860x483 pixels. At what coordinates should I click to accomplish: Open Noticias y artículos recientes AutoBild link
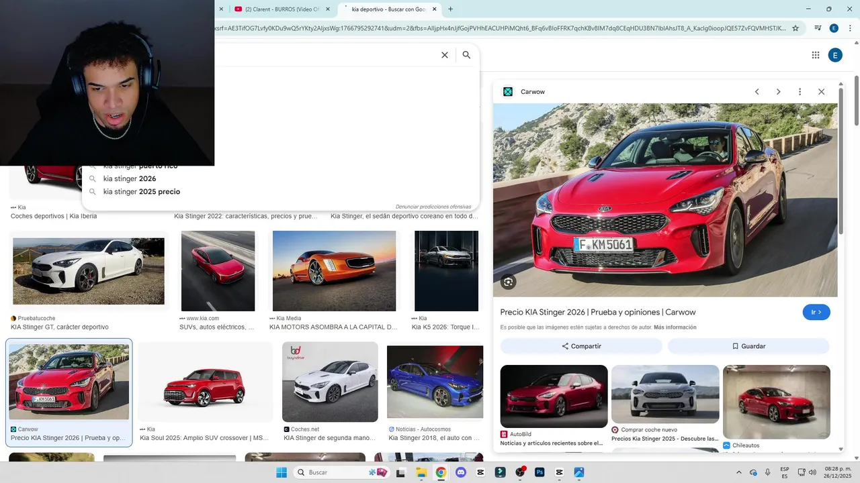click(x=552, y=443)
